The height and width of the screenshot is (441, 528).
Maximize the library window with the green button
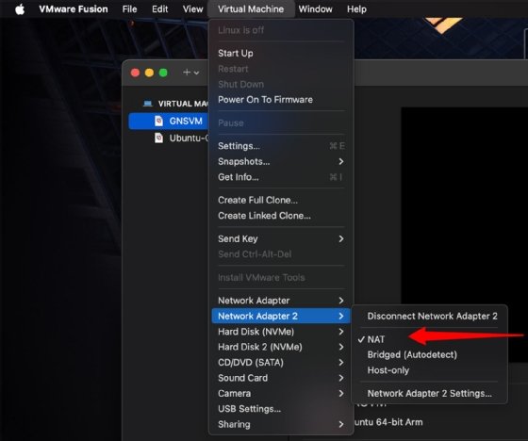(x=163, y=73)
